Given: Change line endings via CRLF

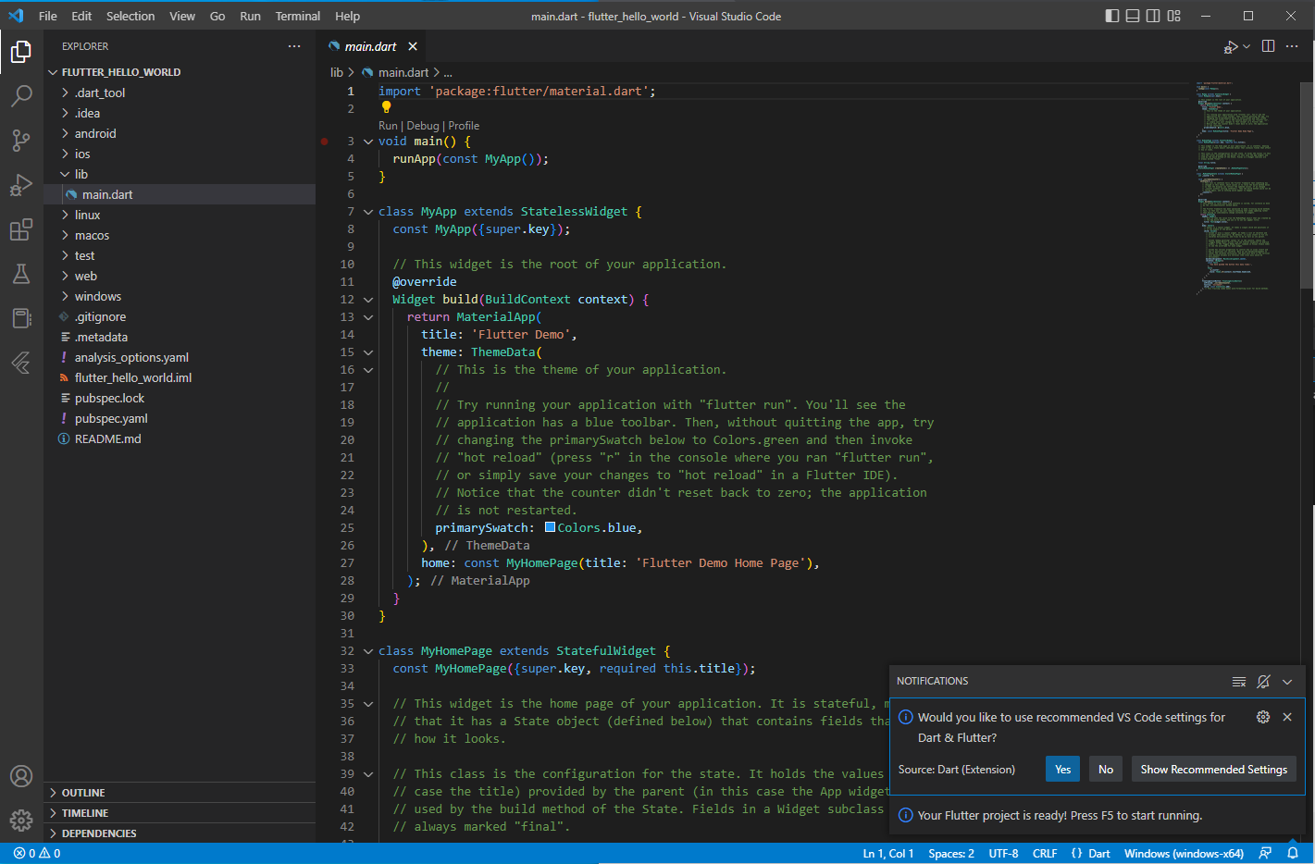Looking at the screenshot, I should 1045,854.
